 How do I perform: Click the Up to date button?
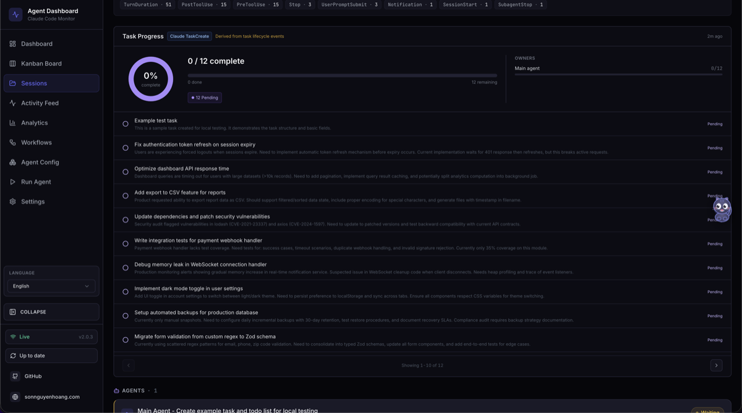51,356
